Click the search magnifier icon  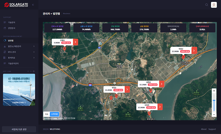[x=207, y=5]
